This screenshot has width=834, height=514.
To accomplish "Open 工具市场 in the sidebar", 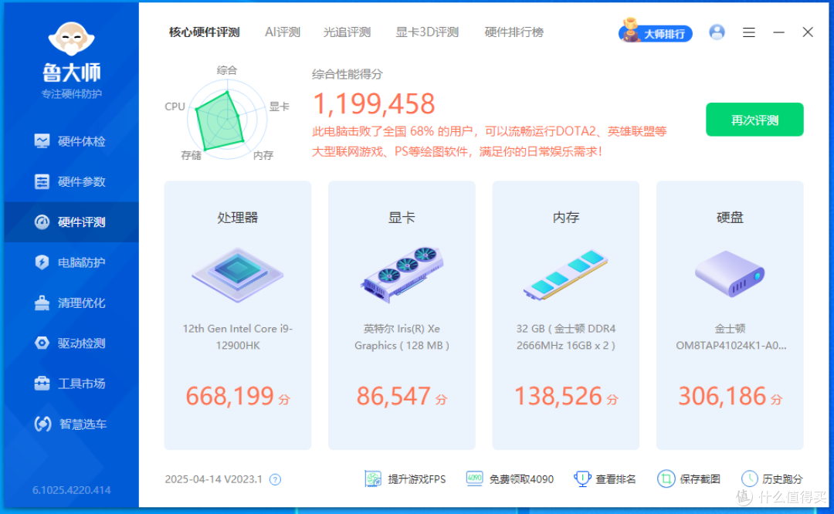I will [x=71, y=384].
